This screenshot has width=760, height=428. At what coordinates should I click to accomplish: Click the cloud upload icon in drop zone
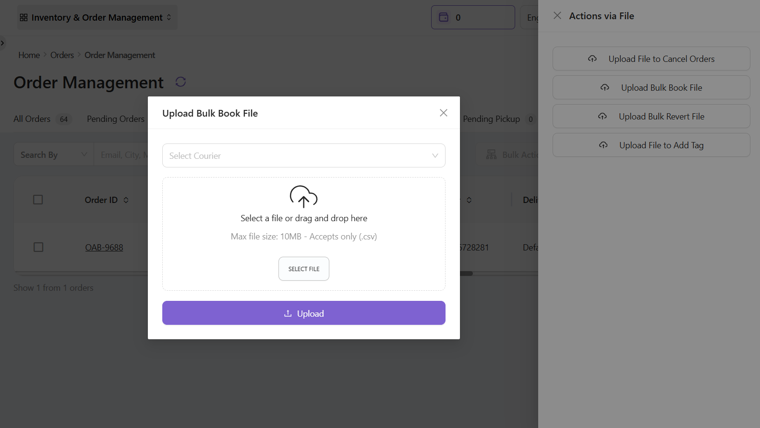point(303,196)
